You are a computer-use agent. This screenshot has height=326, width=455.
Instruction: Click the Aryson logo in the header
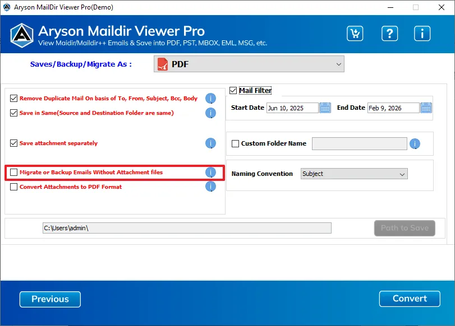coord(22,36)
